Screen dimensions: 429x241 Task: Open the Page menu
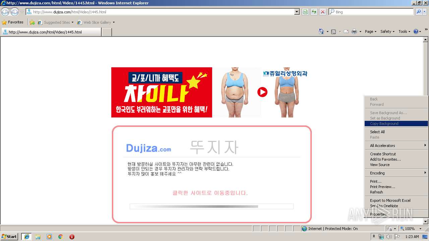370,31
